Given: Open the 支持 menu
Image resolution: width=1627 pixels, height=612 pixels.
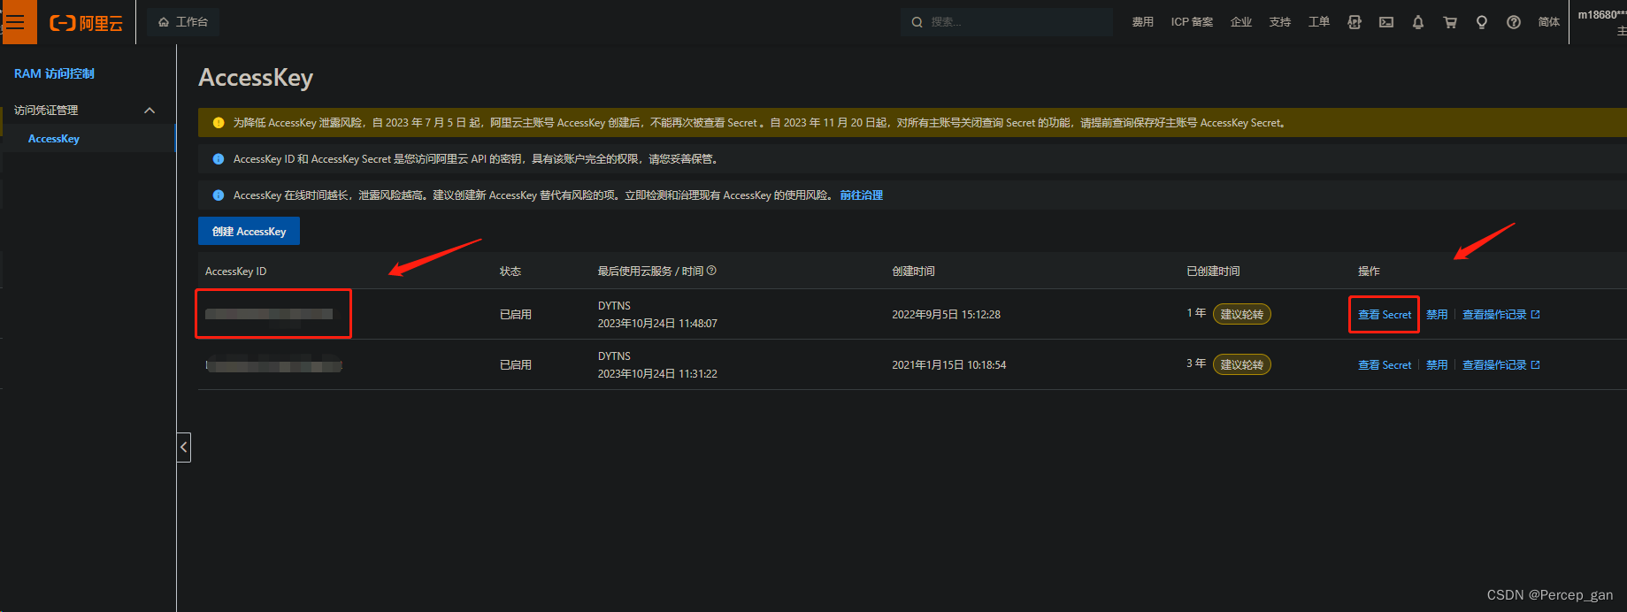Looking at the screenshot, I should (x=1280, y=22).
